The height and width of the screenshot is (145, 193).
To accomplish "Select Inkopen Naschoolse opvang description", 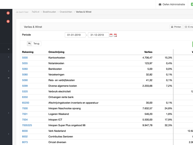I will (x=65, y=108).
